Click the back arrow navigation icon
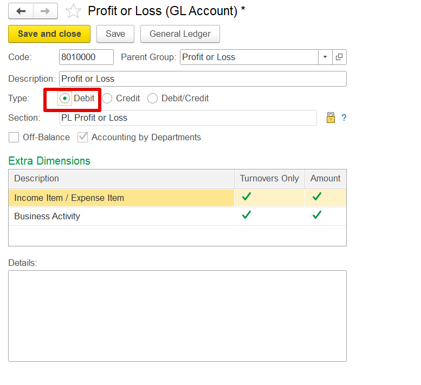 21,11
